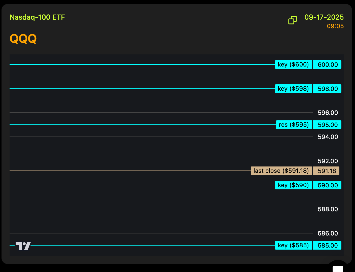Click the 598.00 price axis tag
The image size is (355, 272).
[328, 89]
